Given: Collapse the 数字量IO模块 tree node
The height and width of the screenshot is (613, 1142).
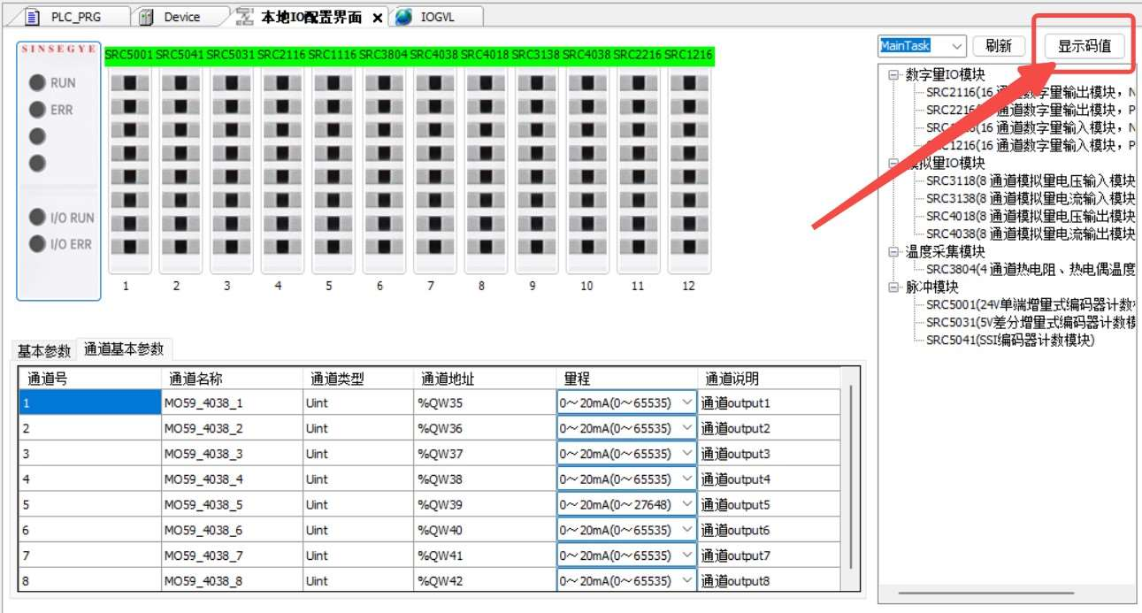Looking at the screenshot, I should click(893, 75).
